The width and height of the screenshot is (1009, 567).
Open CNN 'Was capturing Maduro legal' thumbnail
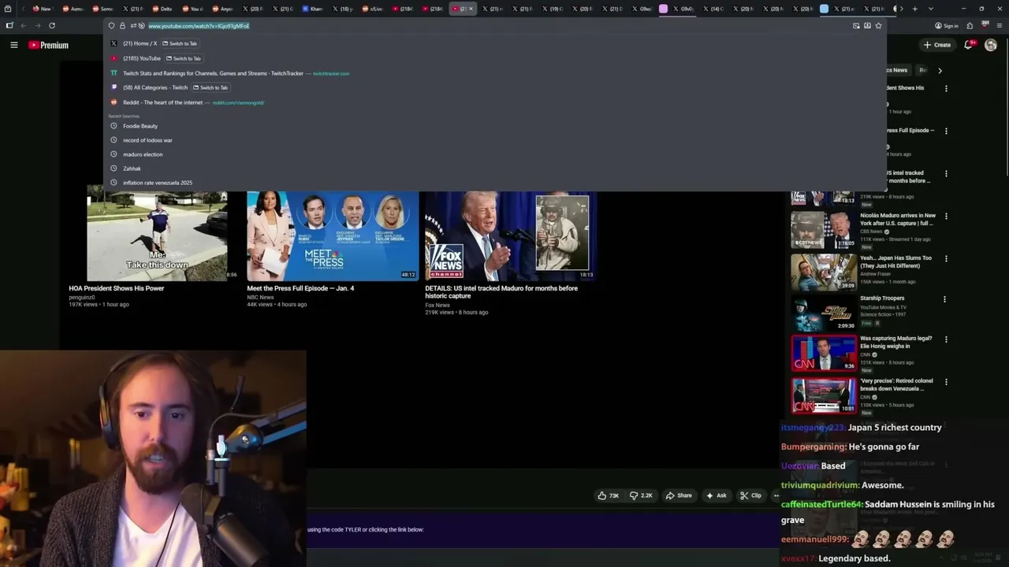pyautogui.click(x=824, y=354)
